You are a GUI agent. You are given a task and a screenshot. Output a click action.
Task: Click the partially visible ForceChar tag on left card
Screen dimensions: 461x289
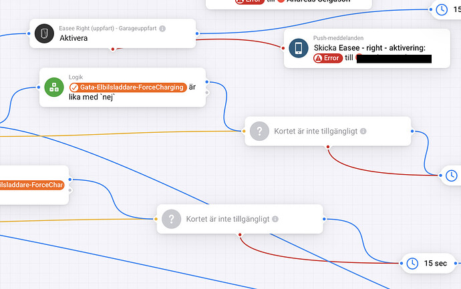[32, 185]
